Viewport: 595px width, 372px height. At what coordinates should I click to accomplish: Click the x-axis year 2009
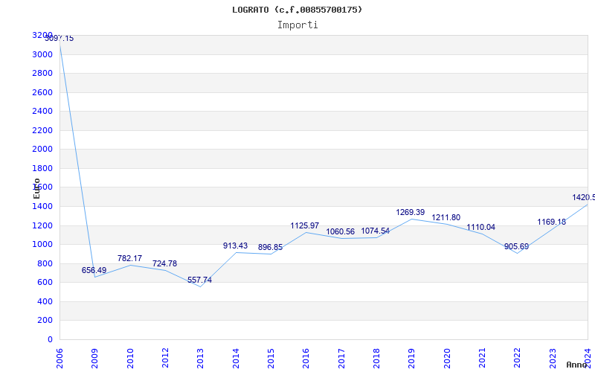click(94, 358)
